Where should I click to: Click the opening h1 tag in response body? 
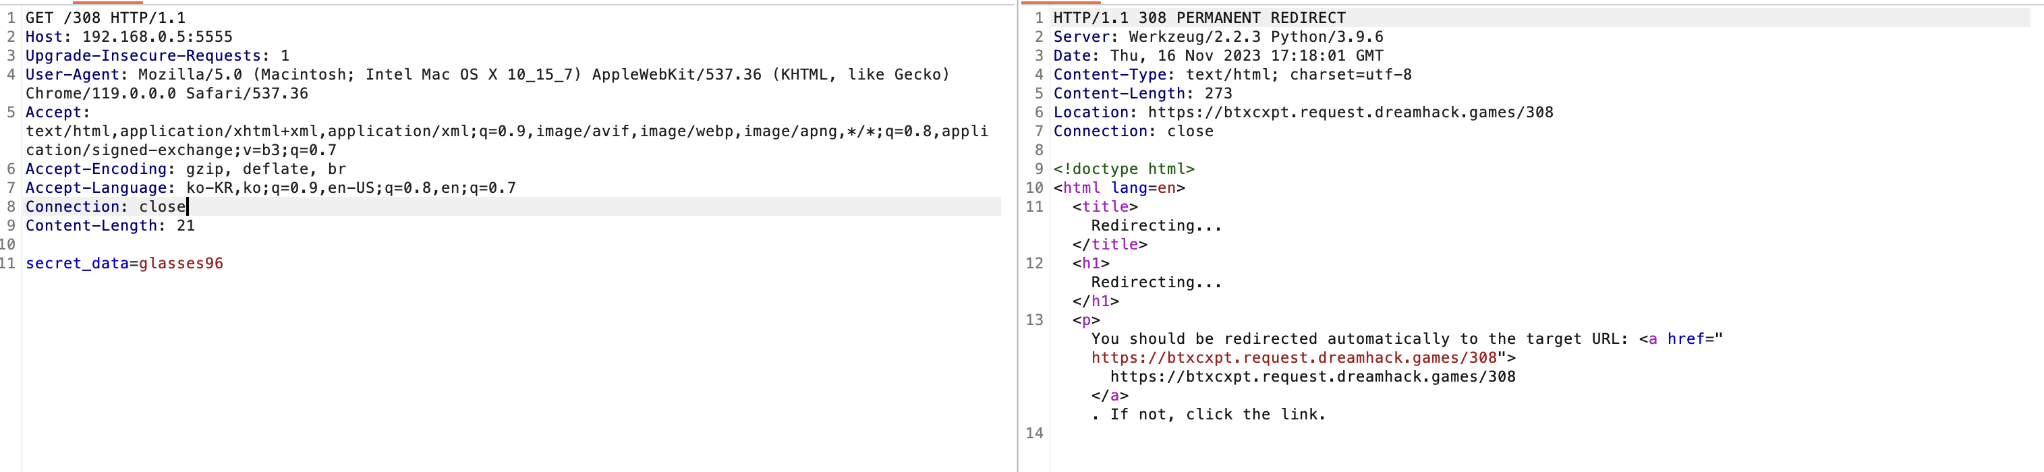(1091, 264)
